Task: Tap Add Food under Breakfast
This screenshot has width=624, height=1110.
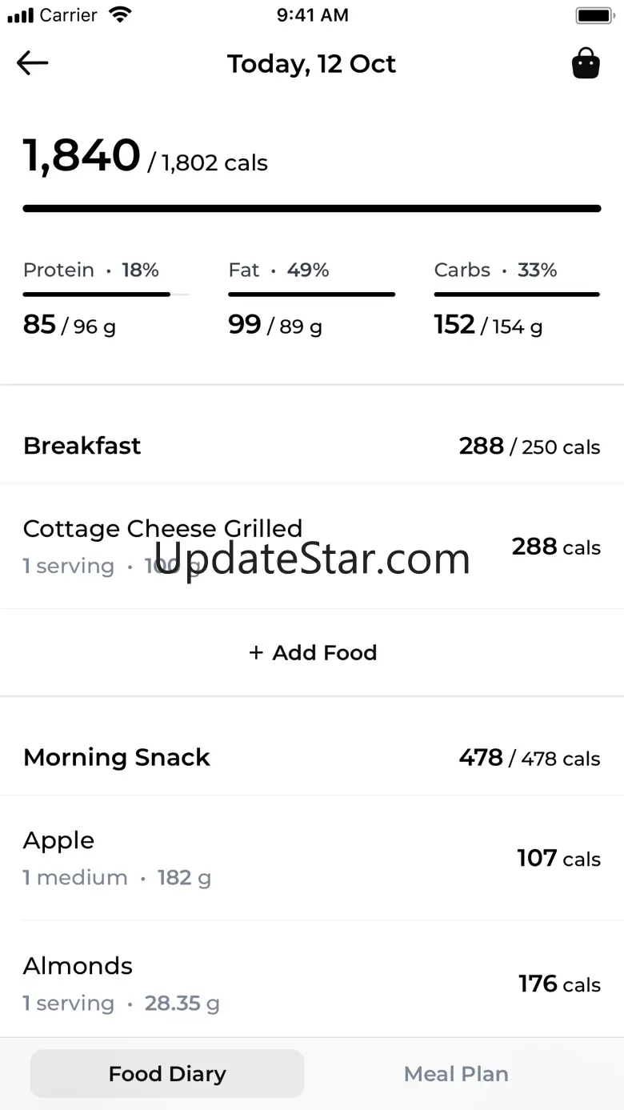Action: tap(312, 652)
